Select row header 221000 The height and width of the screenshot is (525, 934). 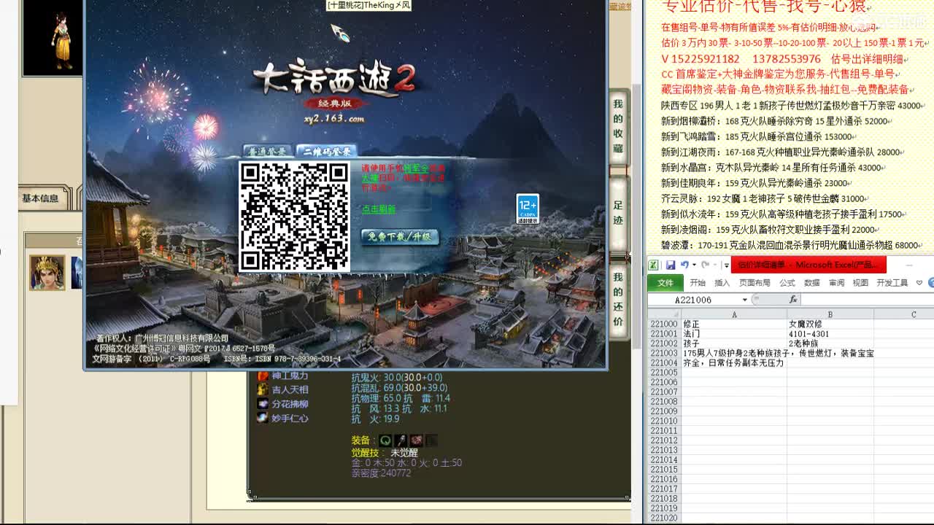pos(664,324)
